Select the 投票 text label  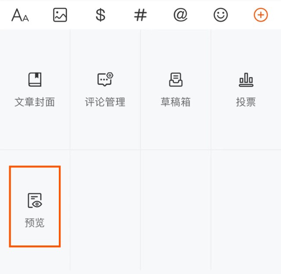(246, 102)
